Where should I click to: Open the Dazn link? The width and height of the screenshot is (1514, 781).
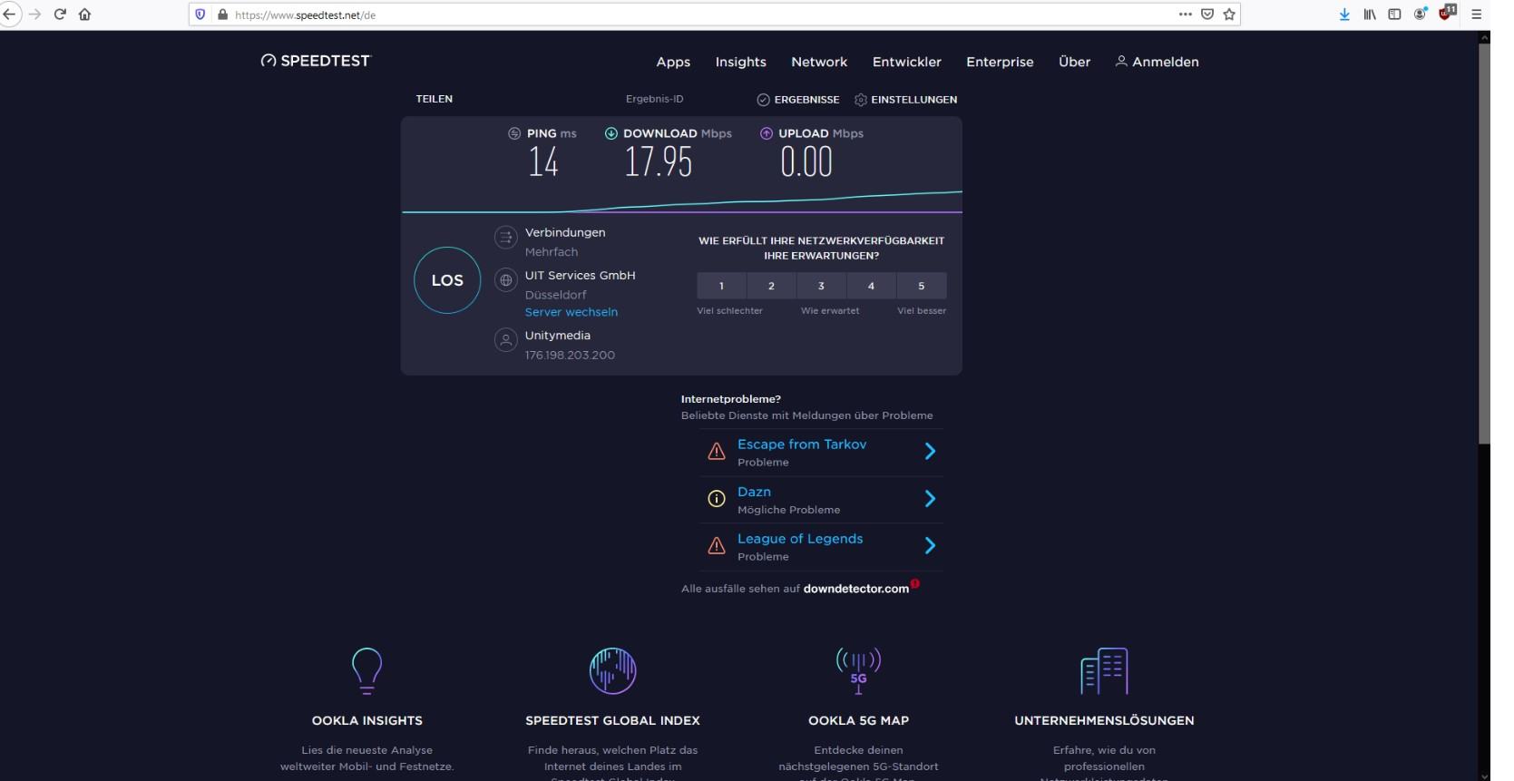pos(754,492)
